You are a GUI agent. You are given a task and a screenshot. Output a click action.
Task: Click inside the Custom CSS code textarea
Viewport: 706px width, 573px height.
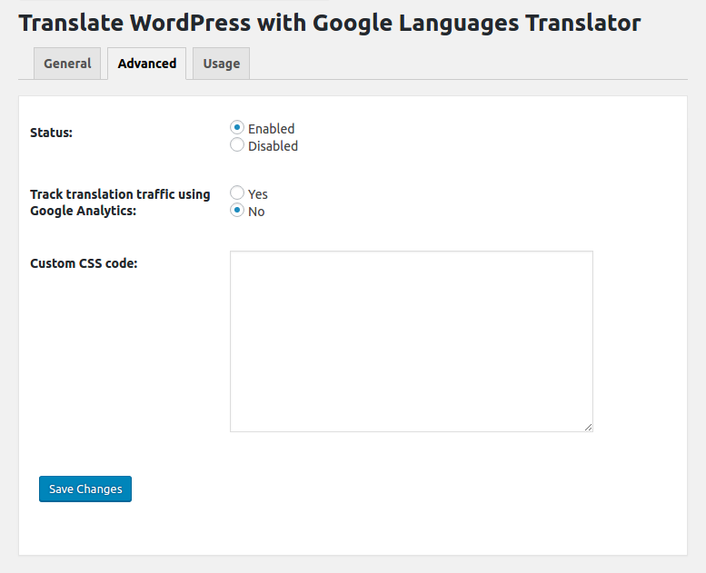[411, 341]
